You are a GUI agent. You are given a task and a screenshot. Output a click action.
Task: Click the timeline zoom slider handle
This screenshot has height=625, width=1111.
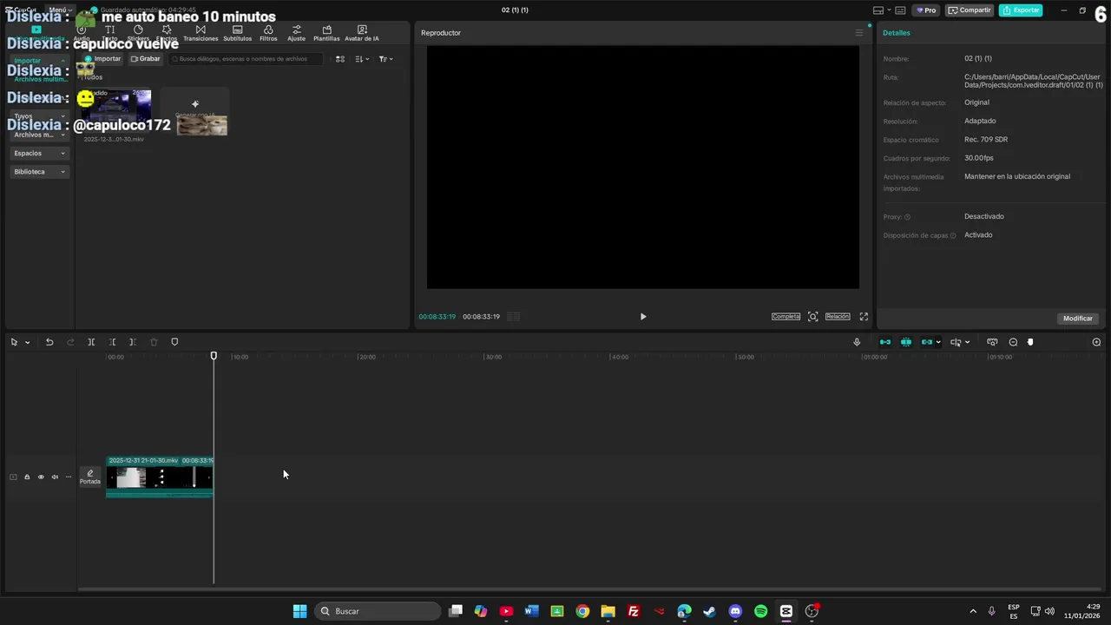[x=1030, y=342]
